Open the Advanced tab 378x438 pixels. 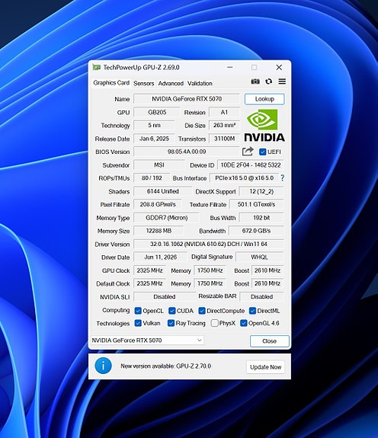coord(171,83)
